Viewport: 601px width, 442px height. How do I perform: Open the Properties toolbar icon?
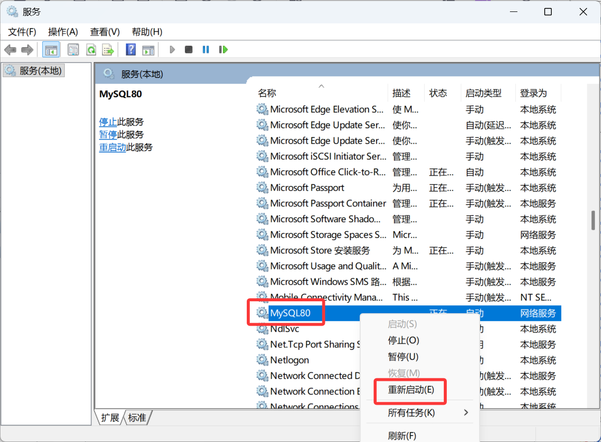(x=74, y=50)
